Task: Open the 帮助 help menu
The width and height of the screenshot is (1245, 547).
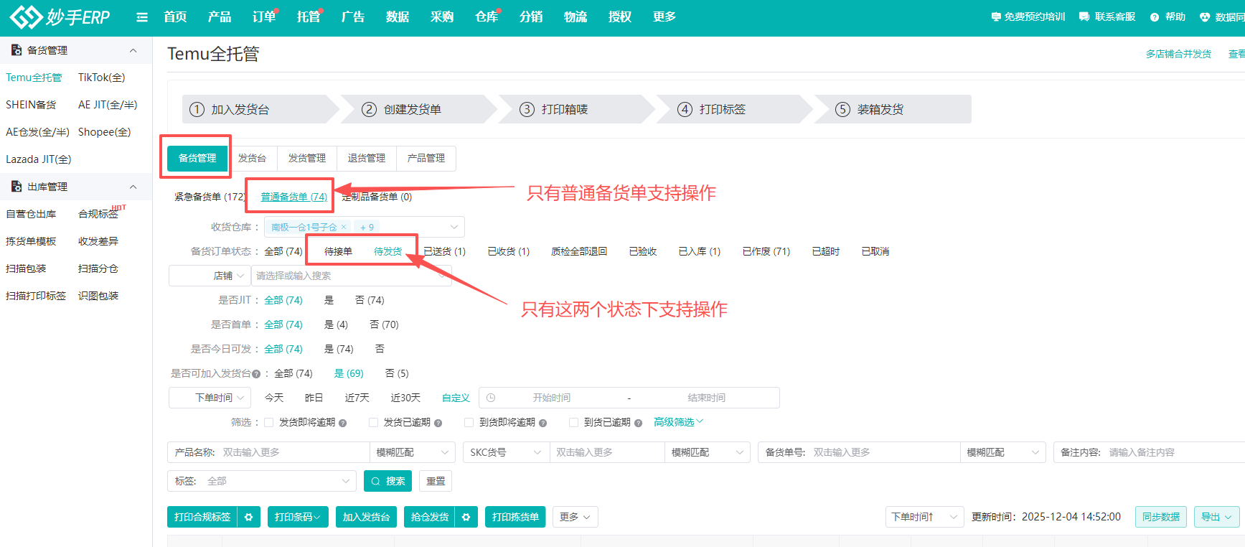Action: (1168, 17)
